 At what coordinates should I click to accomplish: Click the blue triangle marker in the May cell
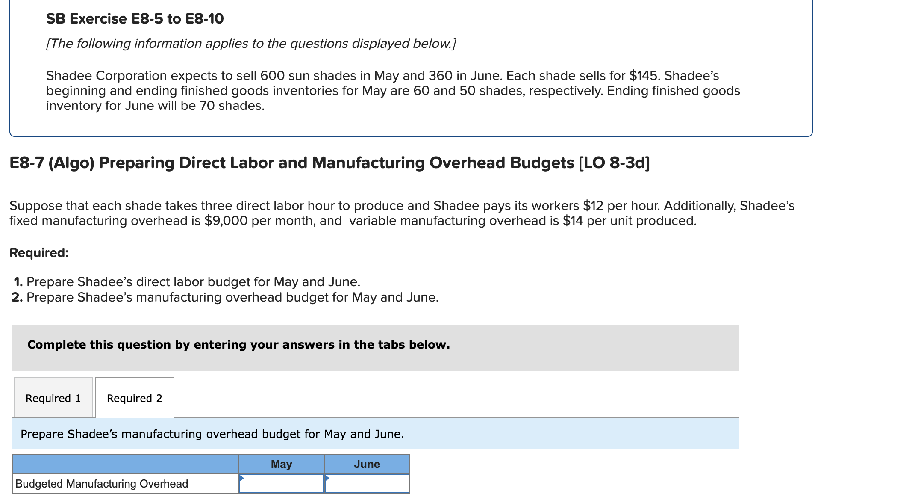241,478
